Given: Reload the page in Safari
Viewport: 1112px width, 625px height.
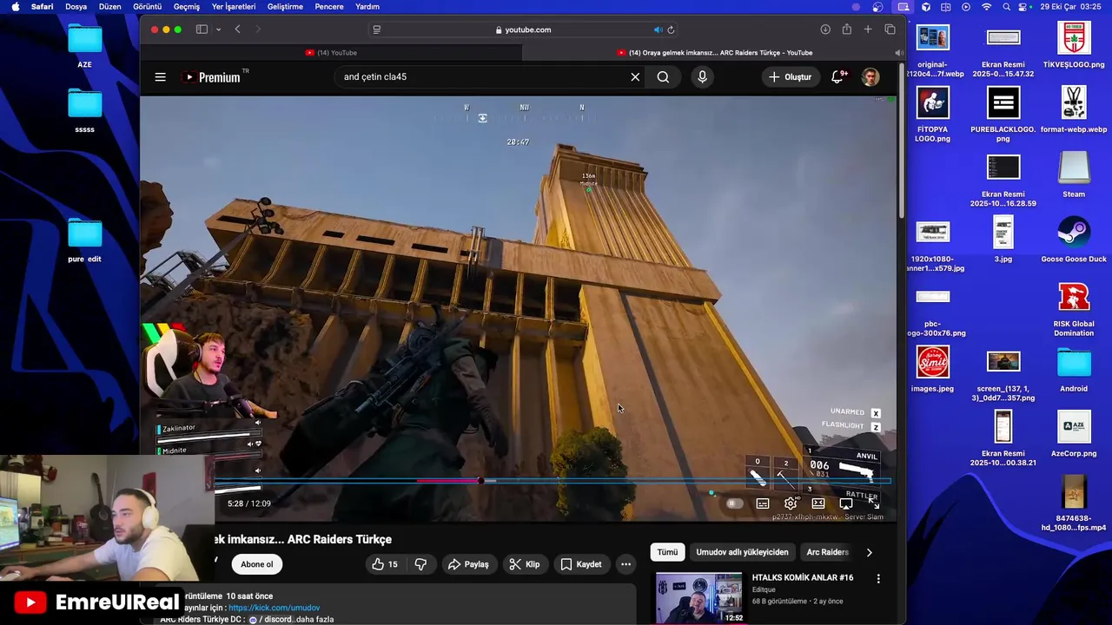Looking at the screenshot, I should [x=671, y=30].
